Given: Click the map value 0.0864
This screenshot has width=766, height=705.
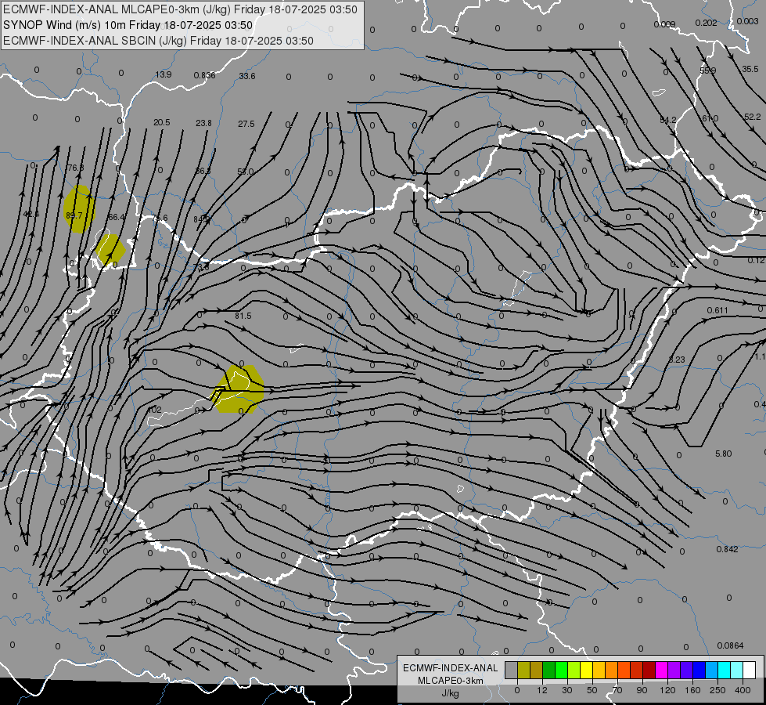Looking at the screenshot, I should pyautogui.click(x=731, y=645).
